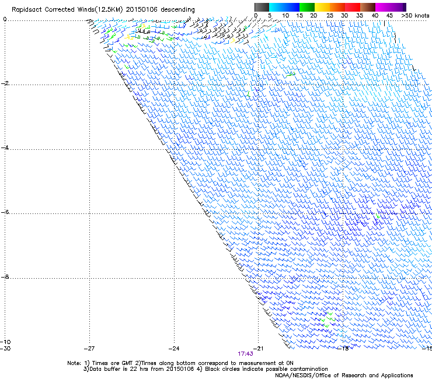Click the red 30–35 knots legend swatch
The image size is (432, 379).
(353, 7)
